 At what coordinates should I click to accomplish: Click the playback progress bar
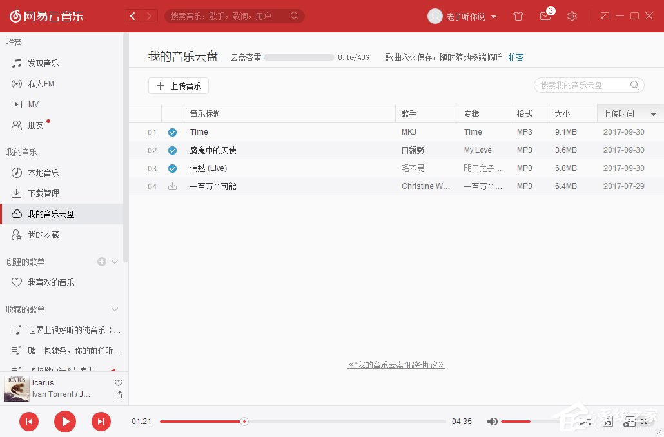290,422
